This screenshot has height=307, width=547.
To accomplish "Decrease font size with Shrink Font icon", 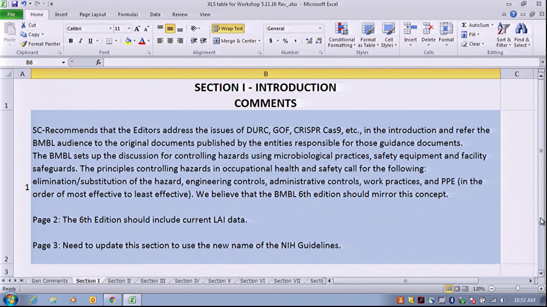I will 146,28.
